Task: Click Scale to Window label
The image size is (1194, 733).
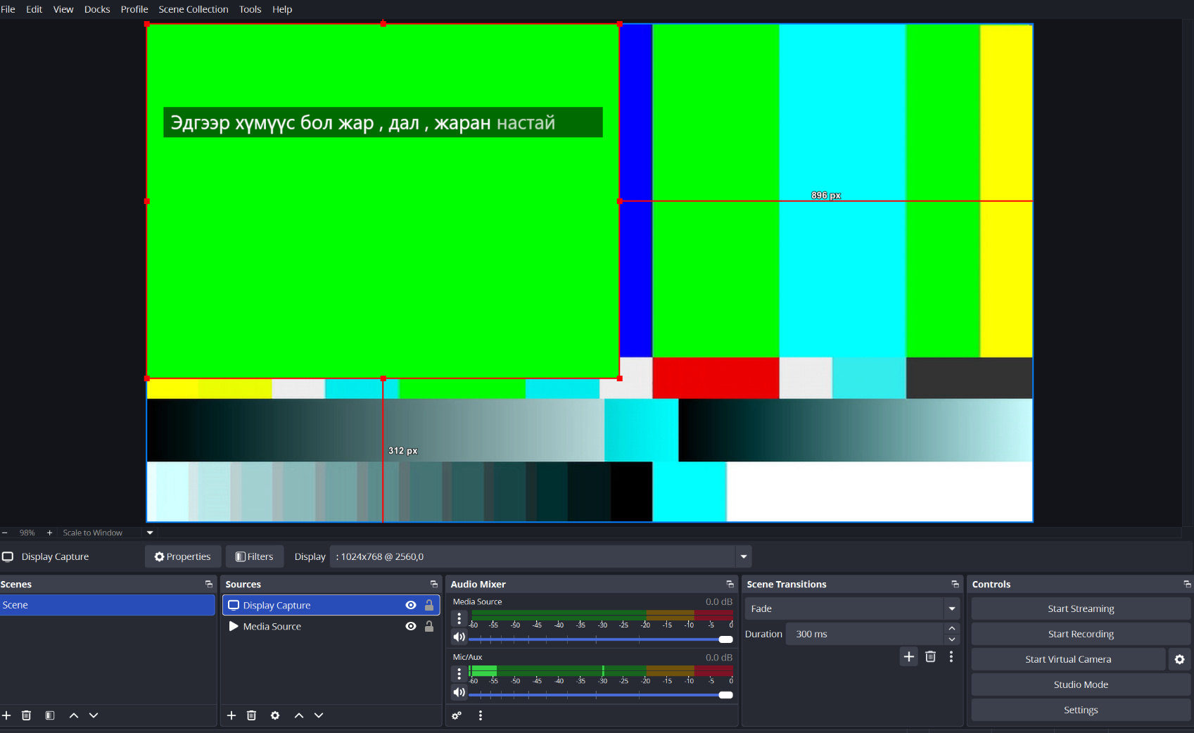Action: point(92,533)
